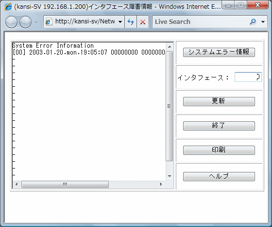Image resolution: width=272 pixels, height=227 pixels.
Task: Click the log entry starting with [00] 2003.01.20
Action: (x=88, y=52)
